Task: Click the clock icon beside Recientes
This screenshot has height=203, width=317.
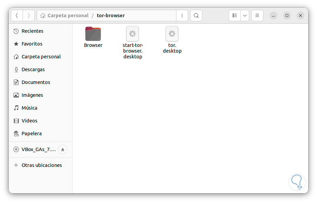Action: coord(16,31)
